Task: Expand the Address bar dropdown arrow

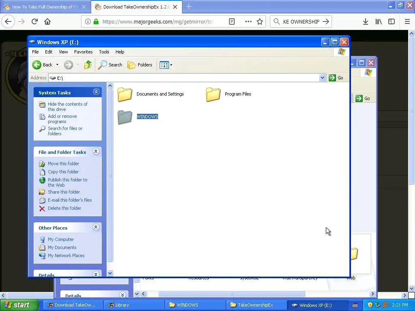Action: [322, 78]
